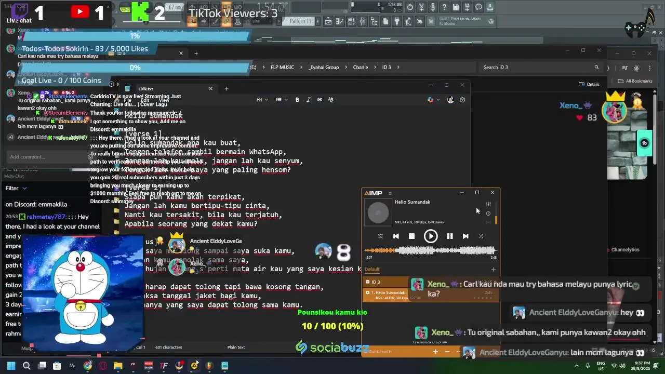Open new tab in File Explorer
The height and width of the screenshot is (374, 665).
(196, 54)
